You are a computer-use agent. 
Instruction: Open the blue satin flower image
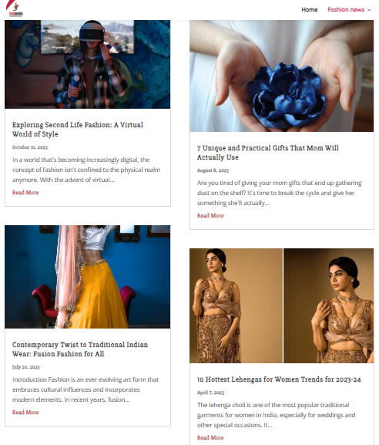pyautogui.click(x=281, y=76)
